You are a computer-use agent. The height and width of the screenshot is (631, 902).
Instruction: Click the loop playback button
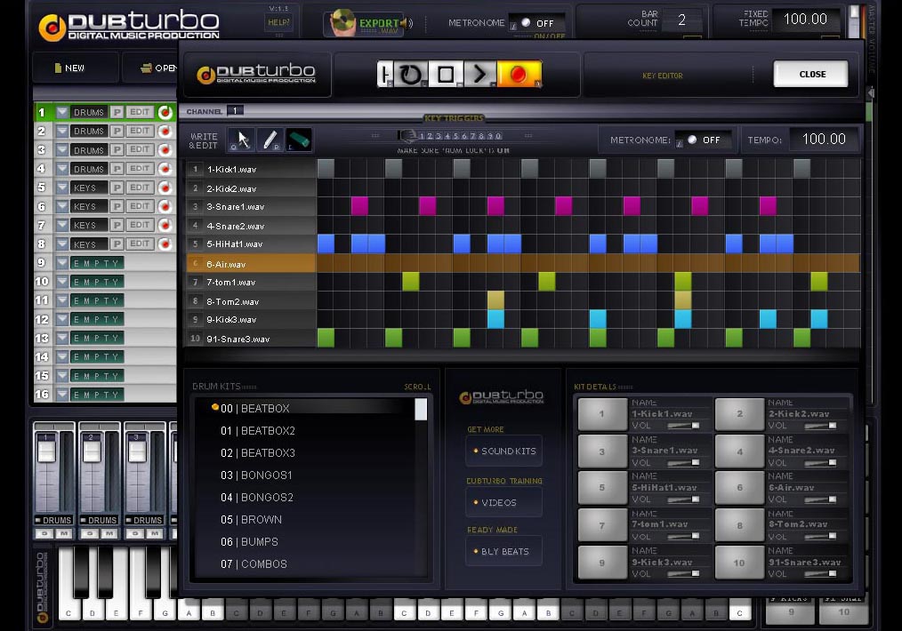click(410, 74)
